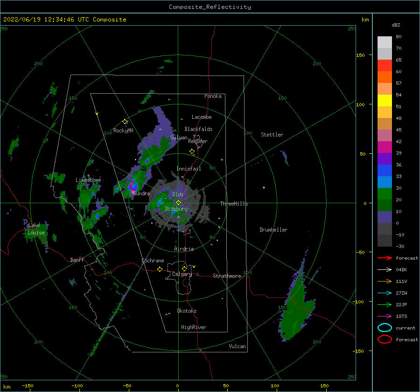420x392 pixels.
Task: Click the yellow diamond marker inside Calgary outline
Action: click(184, 268)
